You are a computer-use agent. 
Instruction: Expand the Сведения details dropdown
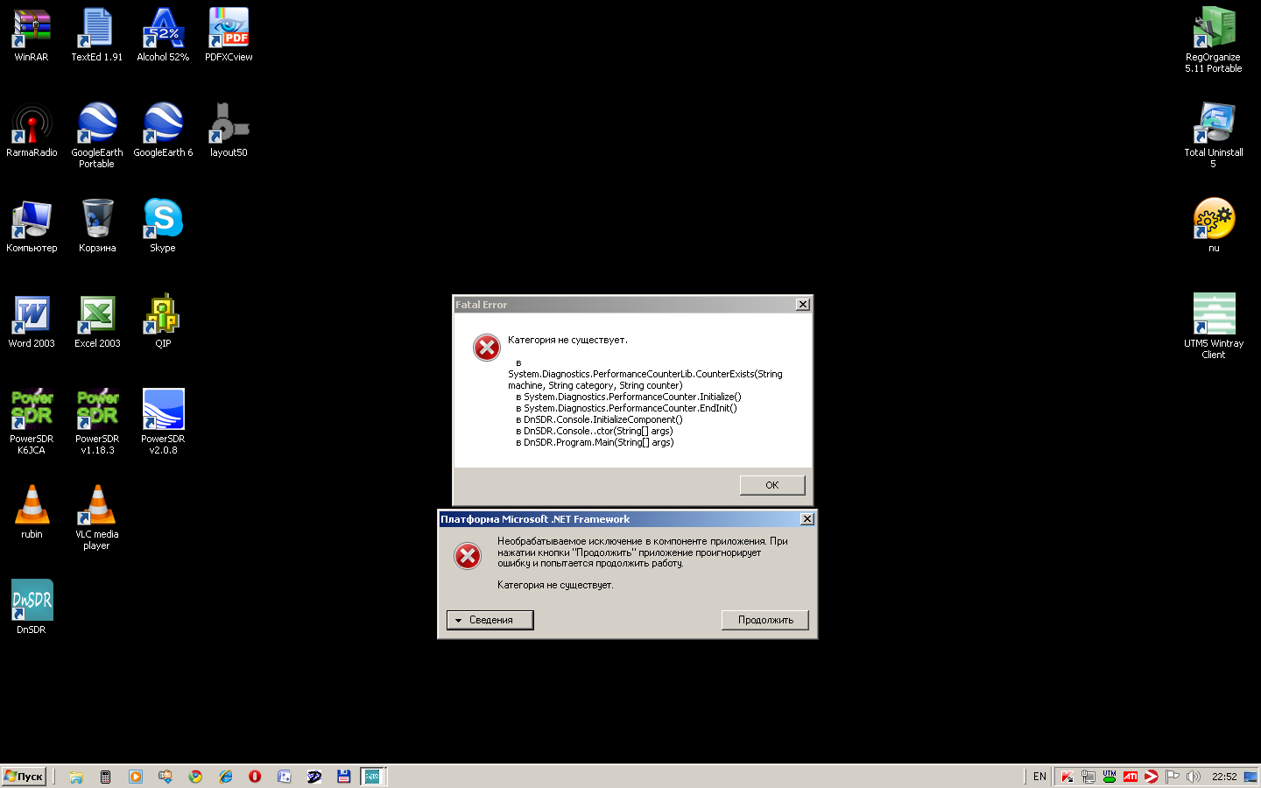[x=490, y=620]
